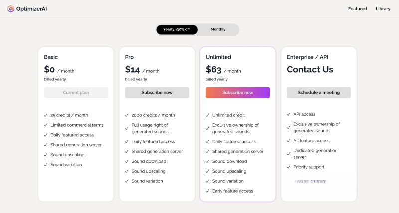This screenshot has width=399, height=213.
Task: Subscribe now to the Pro plan
Action: pyautogui.click(x=157, y=92)
